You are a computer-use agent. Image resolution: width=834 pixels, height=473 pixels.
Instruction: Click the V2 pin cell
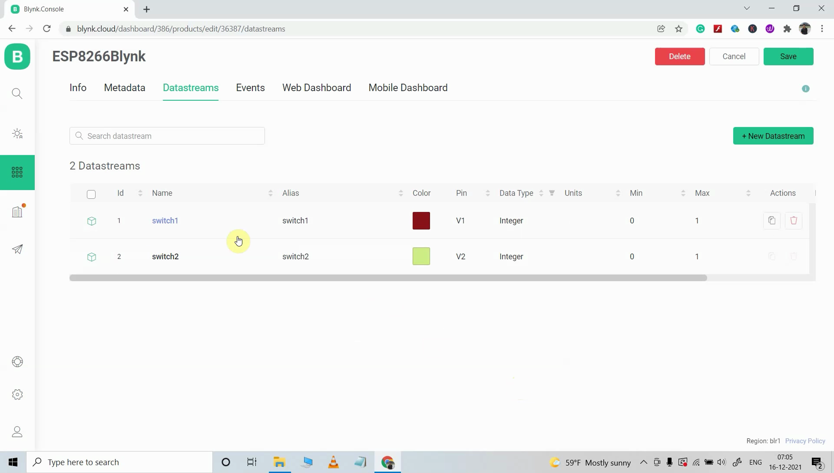(460, 256)
